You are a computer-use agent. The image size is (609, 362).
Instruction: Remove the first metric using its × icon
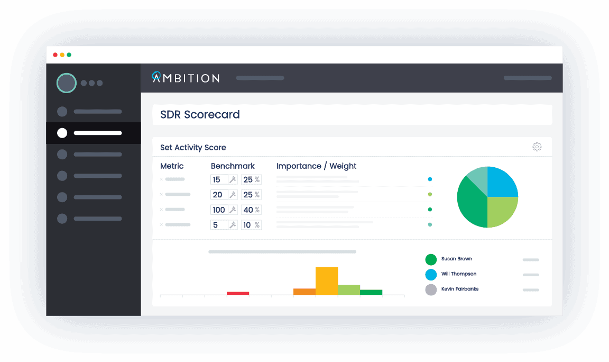click(x=161, y=179)
